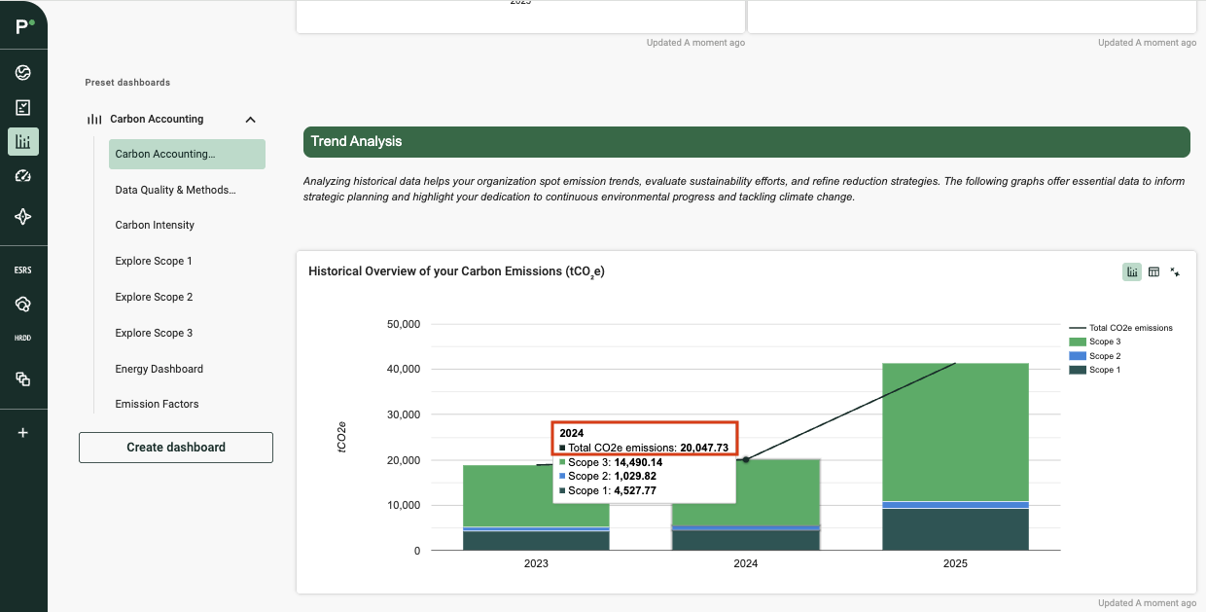Click the Create dashboard button
The width and height of the screenshot is (1206, 612).
pos(176,448)
